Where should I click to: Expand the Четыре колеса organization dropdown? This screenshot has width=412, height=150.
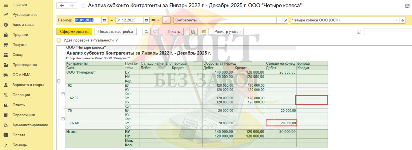coord(397,20)
